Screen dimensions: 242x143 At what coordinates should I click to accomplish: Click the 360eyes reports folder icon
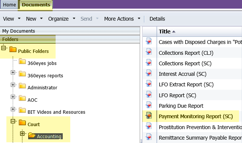[x=22, y=74]
